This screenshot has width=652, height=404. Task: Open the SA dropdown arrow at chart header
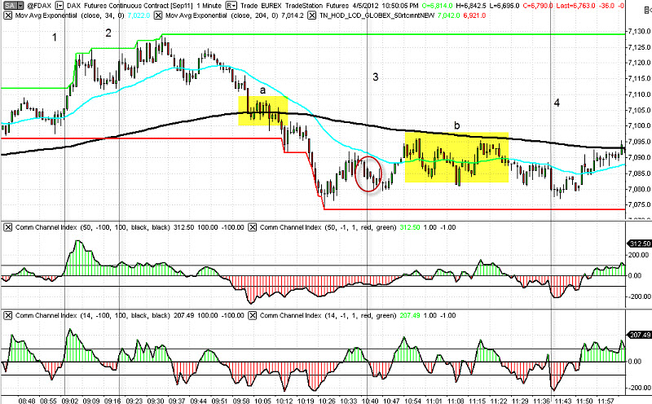21,6
